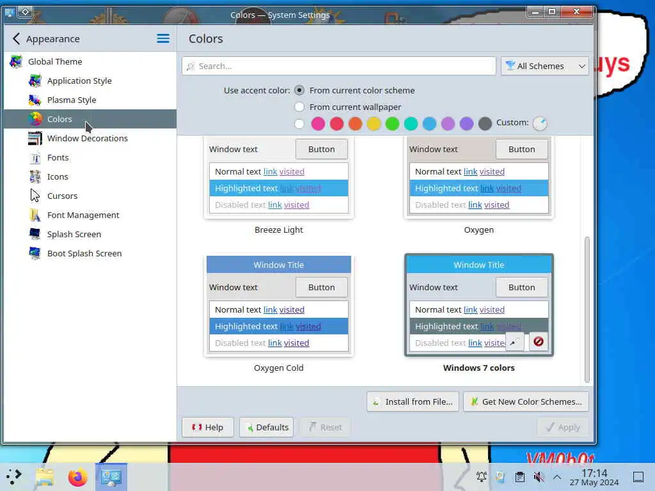Pick the pink accent color
The height and width of the screenshot is (491, 655).
click(319, 123)
